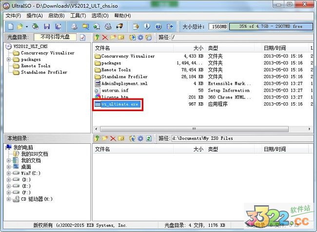Expand the packages folder in disc tree
317x232 pixels.
coord(9,59)
